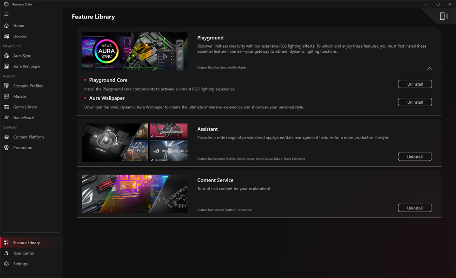456x278 pixels.
Task: Click the Settings gear icon
Action: 7,264
